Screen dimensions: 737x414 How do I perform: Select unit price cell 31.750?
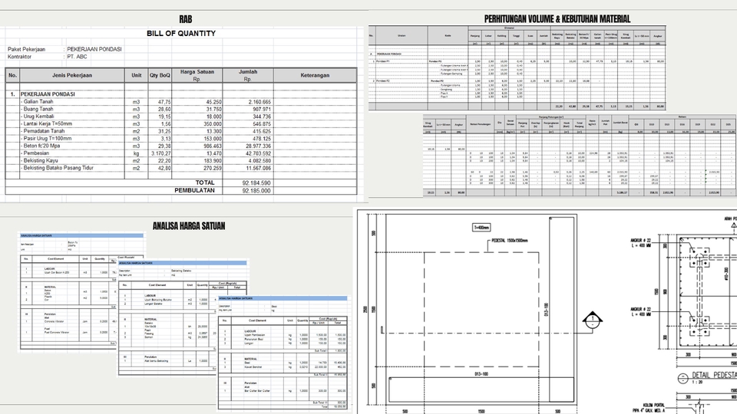click(x=213, y=110)
